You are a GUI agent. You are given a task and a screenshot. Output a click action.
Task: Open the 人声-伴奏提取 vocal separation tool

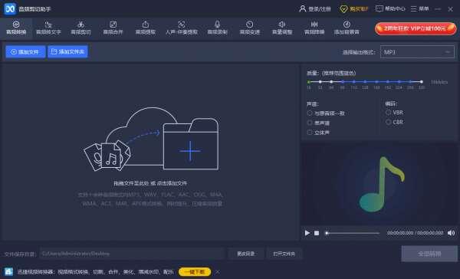[x=182, y=28]
